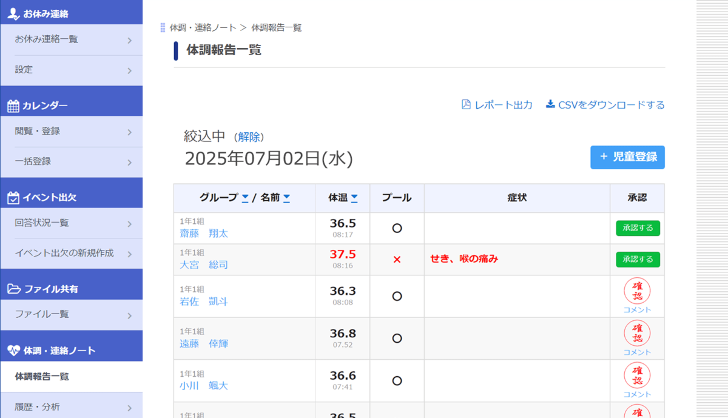Click the absence contact person icon
728x418 pixels.
point(13,13)
